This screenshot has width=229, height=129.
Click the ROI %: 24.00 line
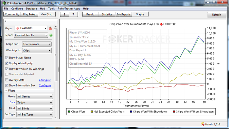[x=77, y=59]
